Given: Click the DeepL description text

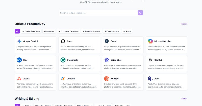Looking at the screenshot, I should tap(122, 48).
